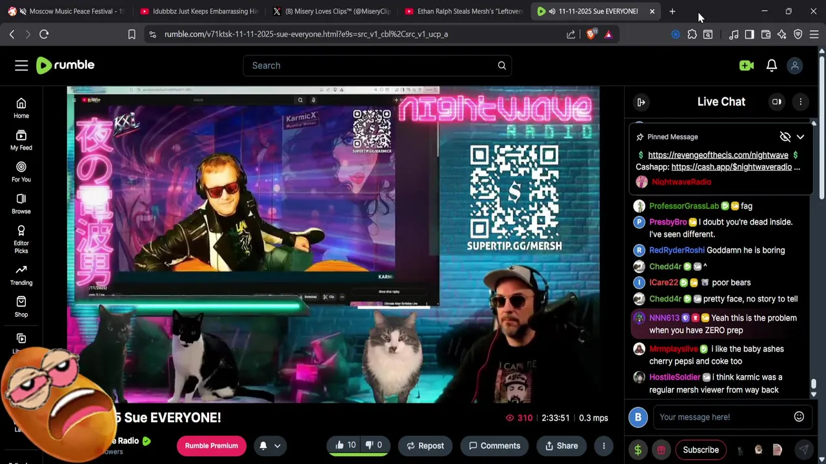
Task: Click the share page icon in address bar
Action: pos(571,34)
